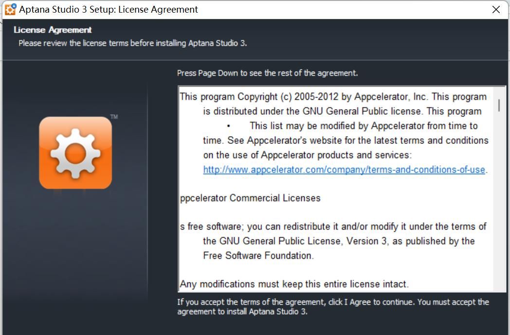510x335 pixels.
Task: Click 'on the use of Appcelerator products and services:' line
Action: click(308, 155)
